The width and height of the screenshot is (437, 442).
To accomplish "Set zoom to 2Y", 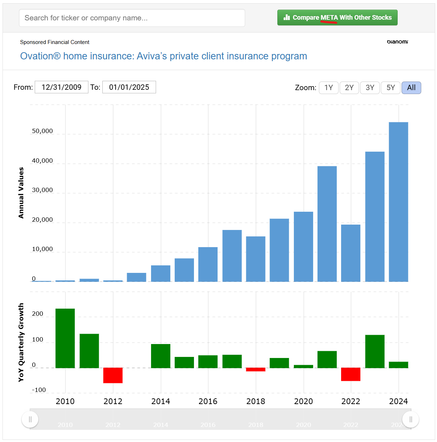I will click(x=349, y=88).
